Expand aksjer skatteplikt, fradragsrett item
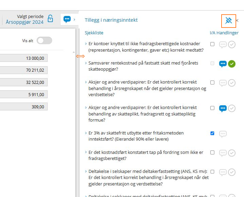The height and width of the screenshot is (197, 244). tap(86, 107)
